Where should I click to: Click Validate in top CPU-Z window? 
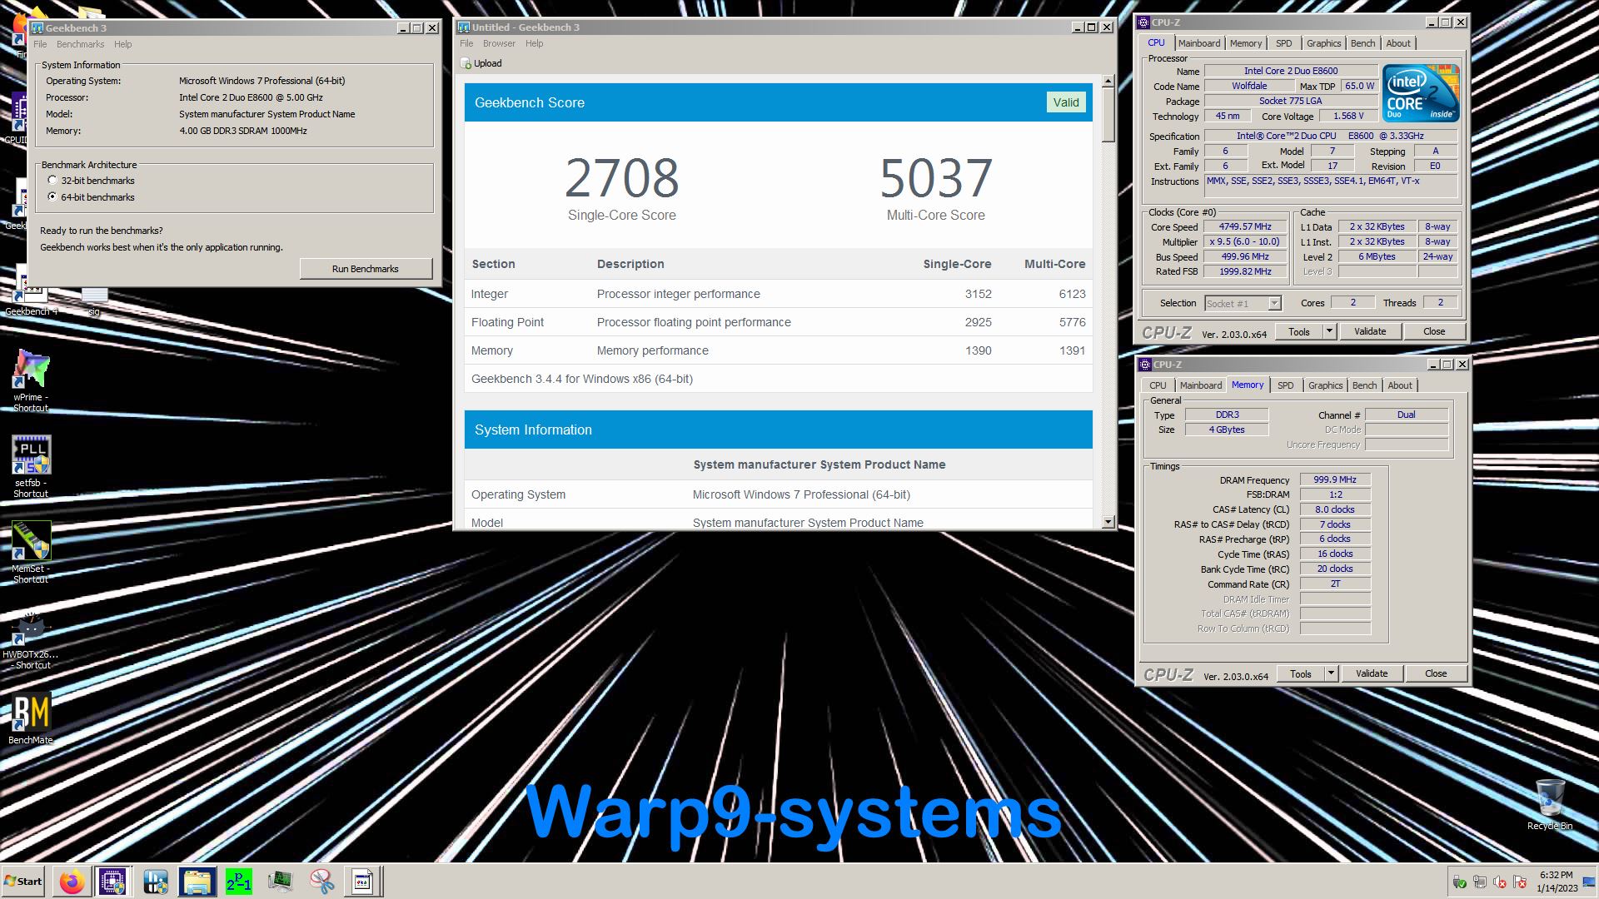(1370, 331)
